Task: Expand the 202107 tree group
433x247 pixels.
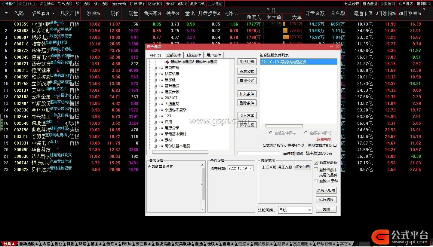Action: 155,98
